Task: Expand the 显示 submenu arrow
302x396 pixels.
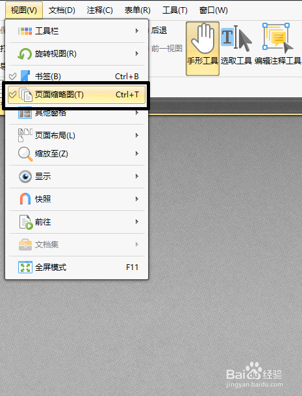Action: (x=137, y=177)
